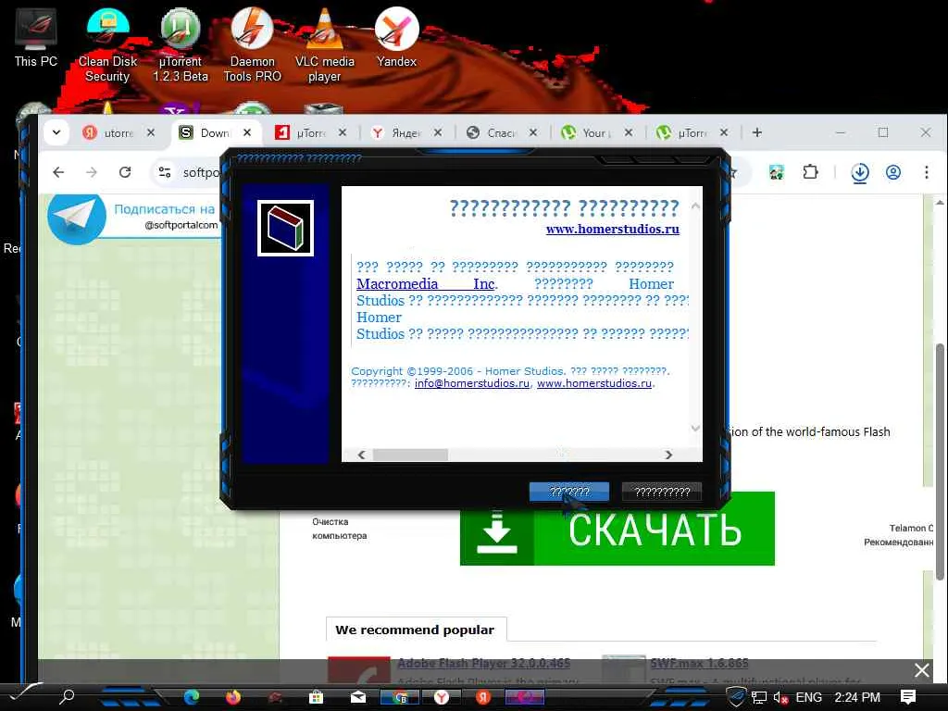
Task: Open Windows taskbar search magnifier
Action: click(67, 696)
